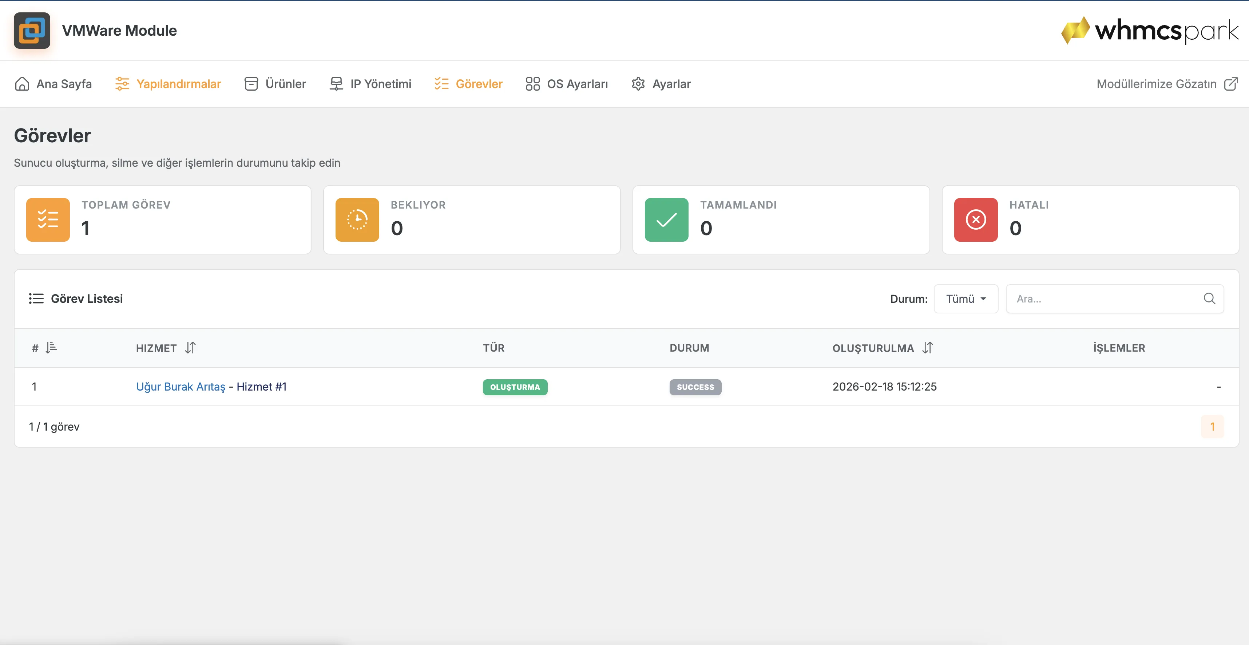Click the TAMAMLANDI label
Image resolution: width=1249 pixels, height=645 pixels.
tap(738, 205)
